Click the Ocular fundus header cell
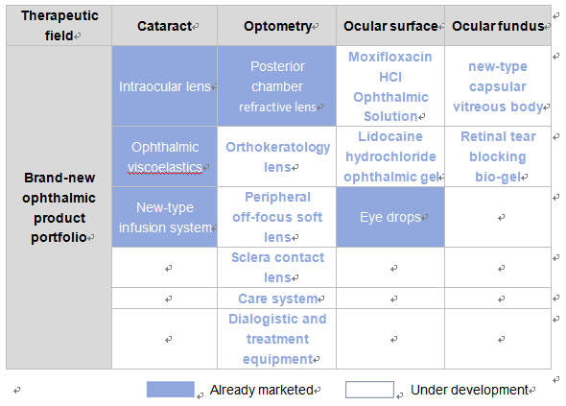 pos(498,26)
